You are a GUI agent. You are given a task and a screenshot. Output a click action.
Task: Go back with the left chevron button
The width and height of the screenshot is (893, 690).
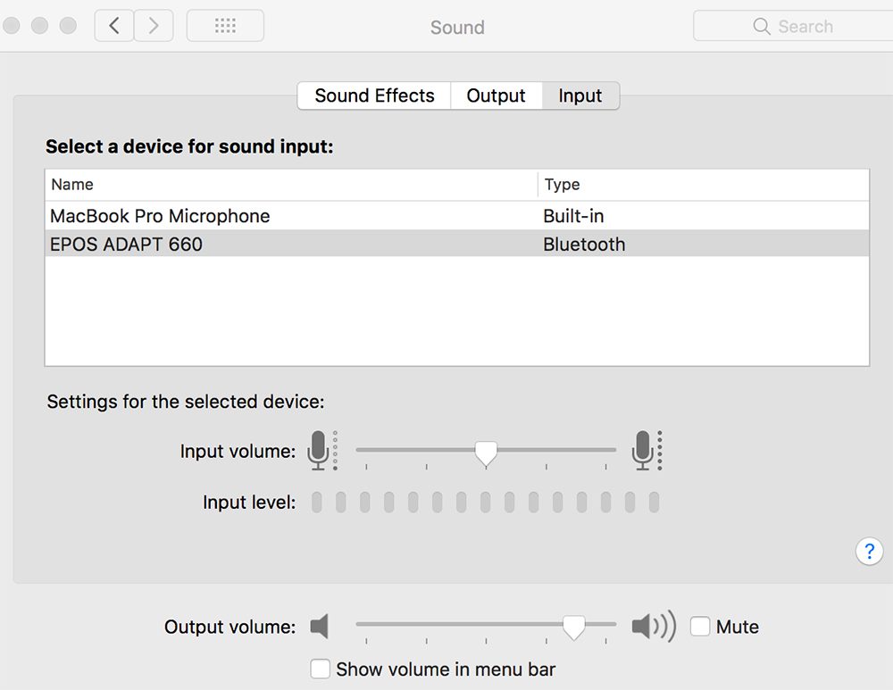click(x=114, y=26)
